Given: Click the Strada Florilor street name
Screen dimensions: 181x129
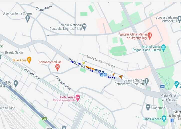Looking at the screenshot, I should click(63, 83).
